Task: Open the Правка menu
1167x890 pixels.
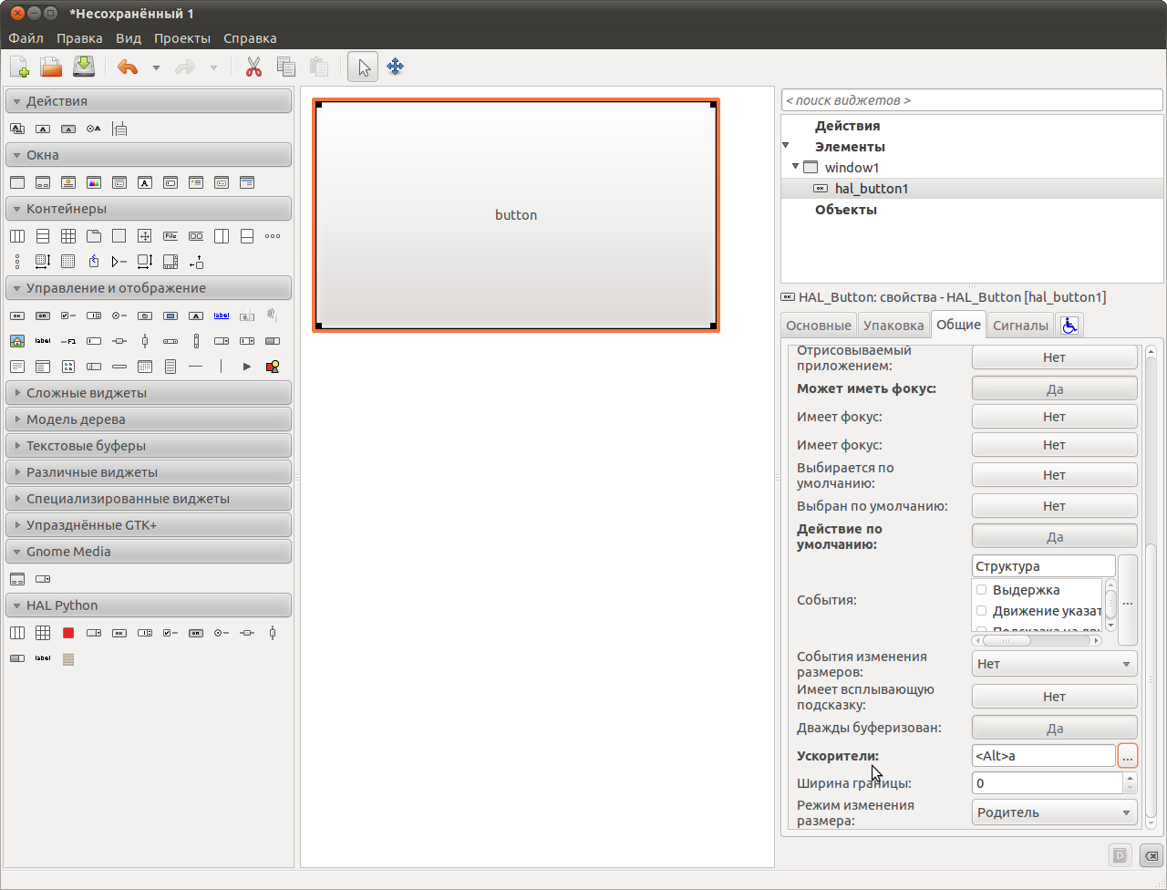Action: [79, 38]
